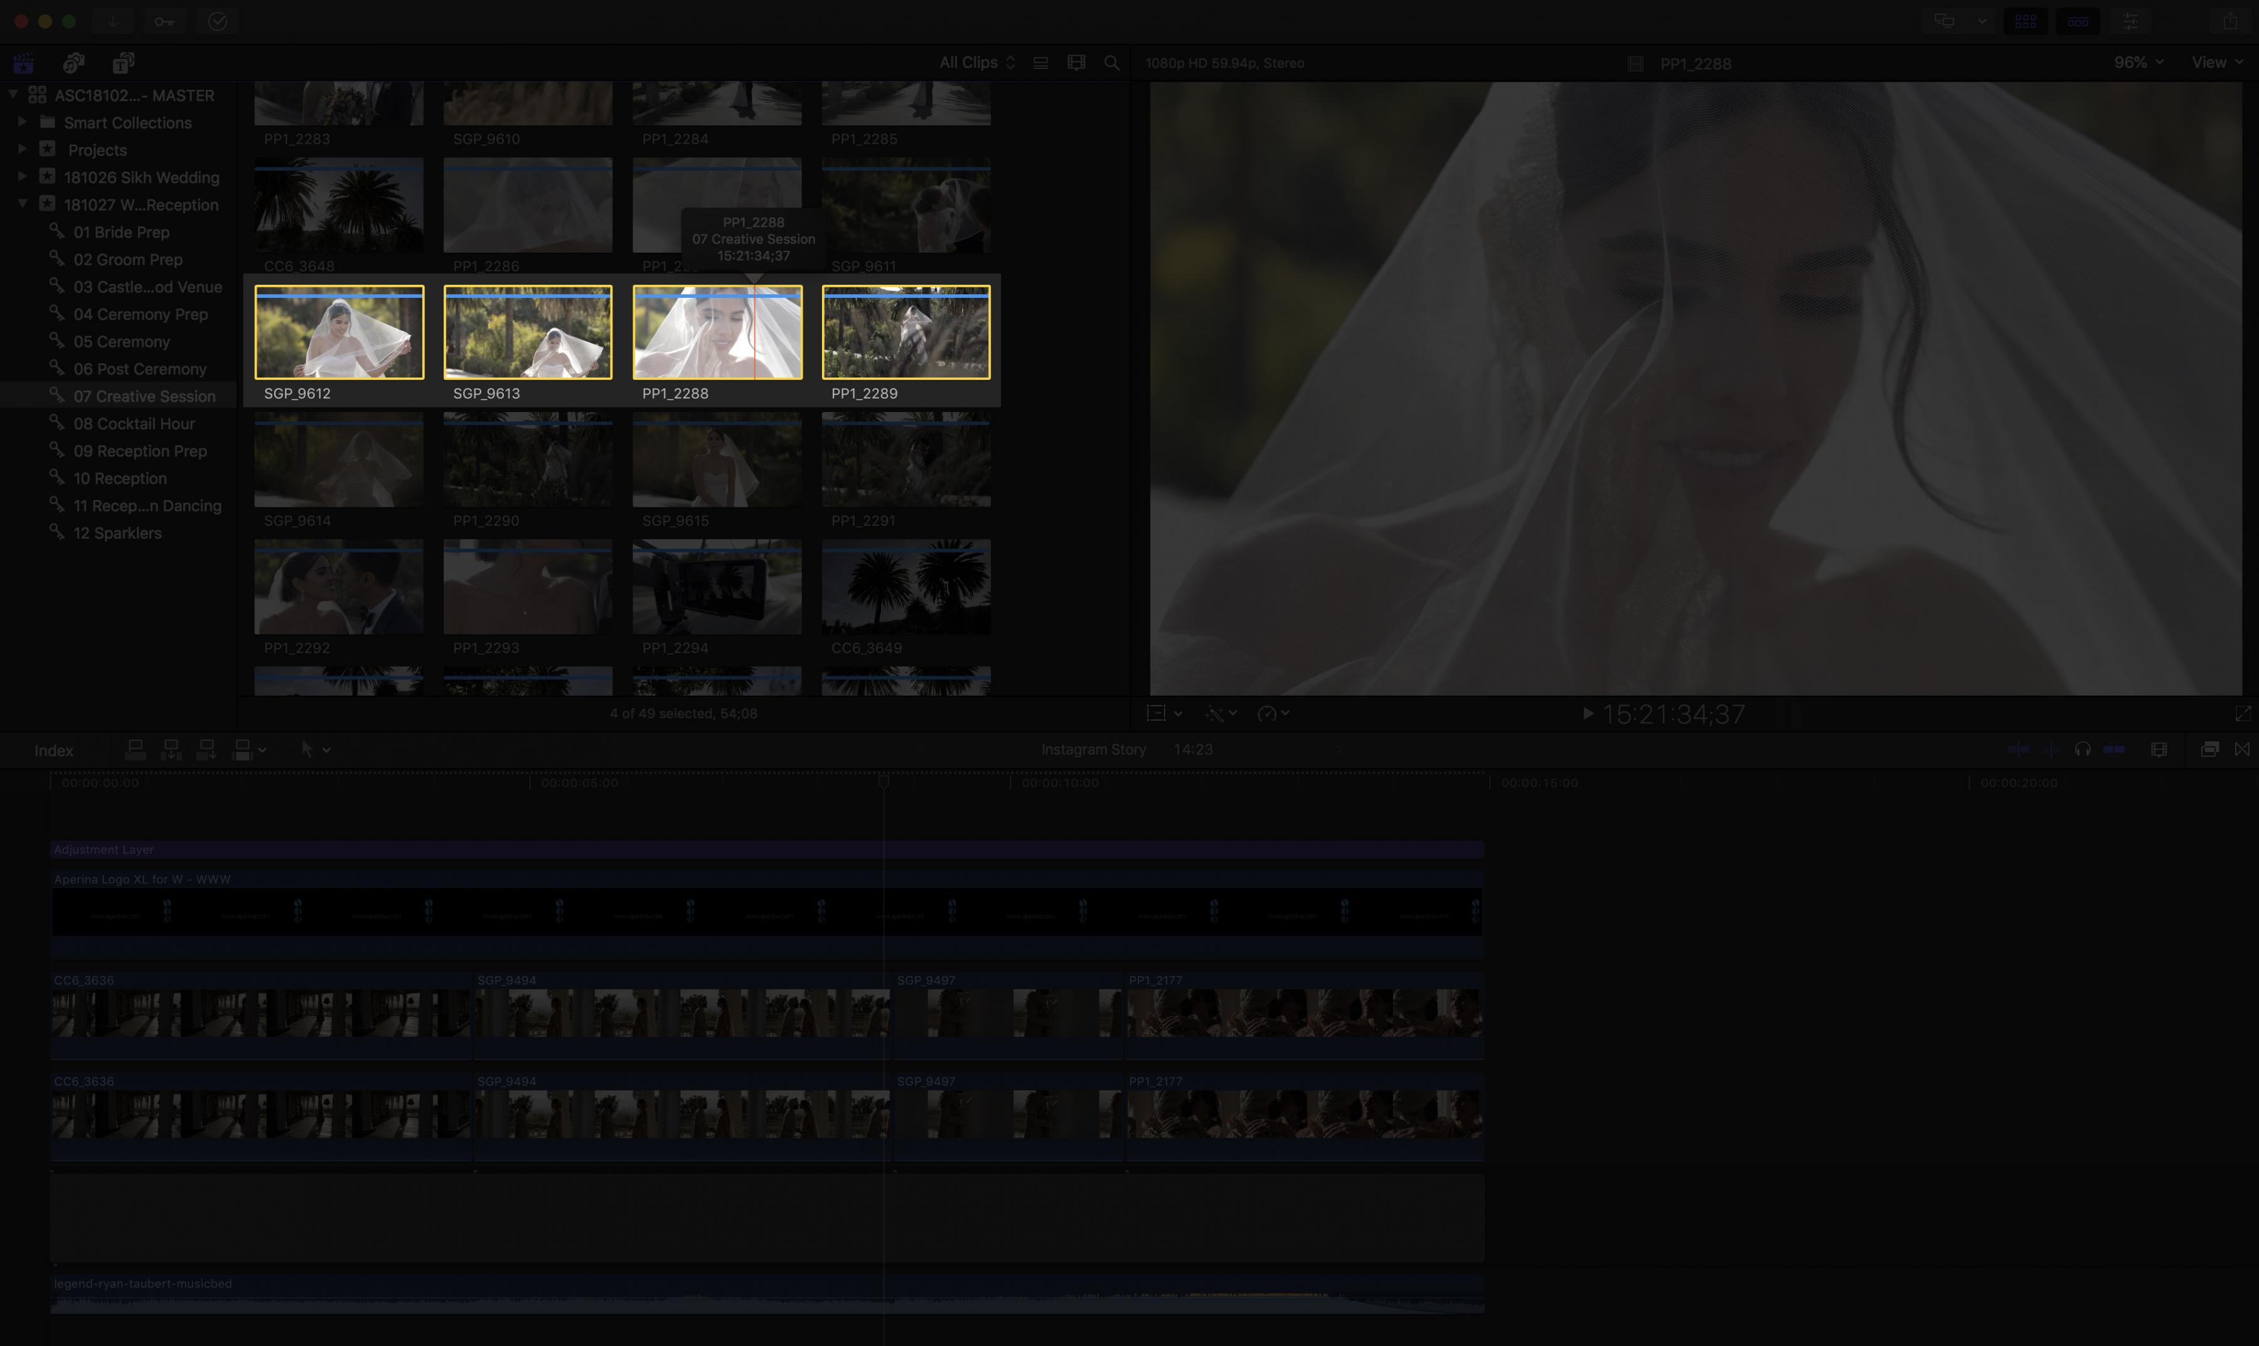Viewport: 2259px width, 1346px height.
Task: Click the insert clip edit button
Action: 171,749
